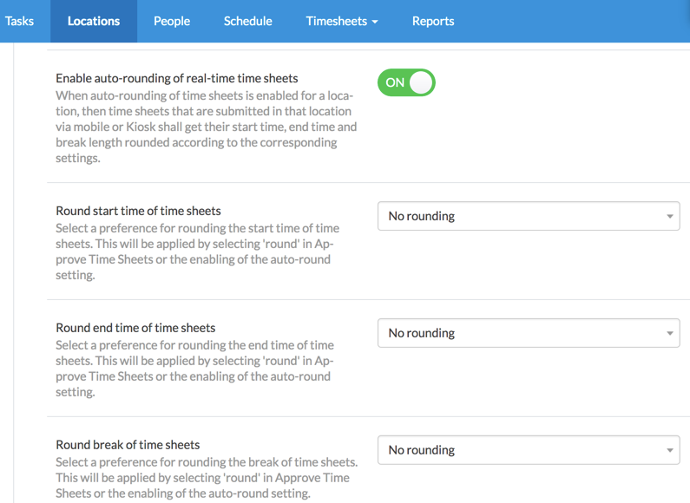Viewport: 690px width, 503px height.
Task: Click the 'Round start time of time sheets' label
Action: [x=138, y=211]
